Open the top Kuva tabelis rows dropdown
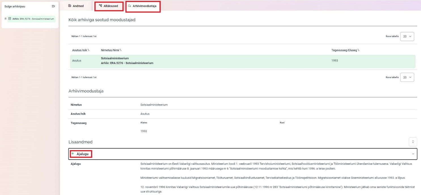Image resolution: width=421 pixels, height=195 pixels. (407, 36)
